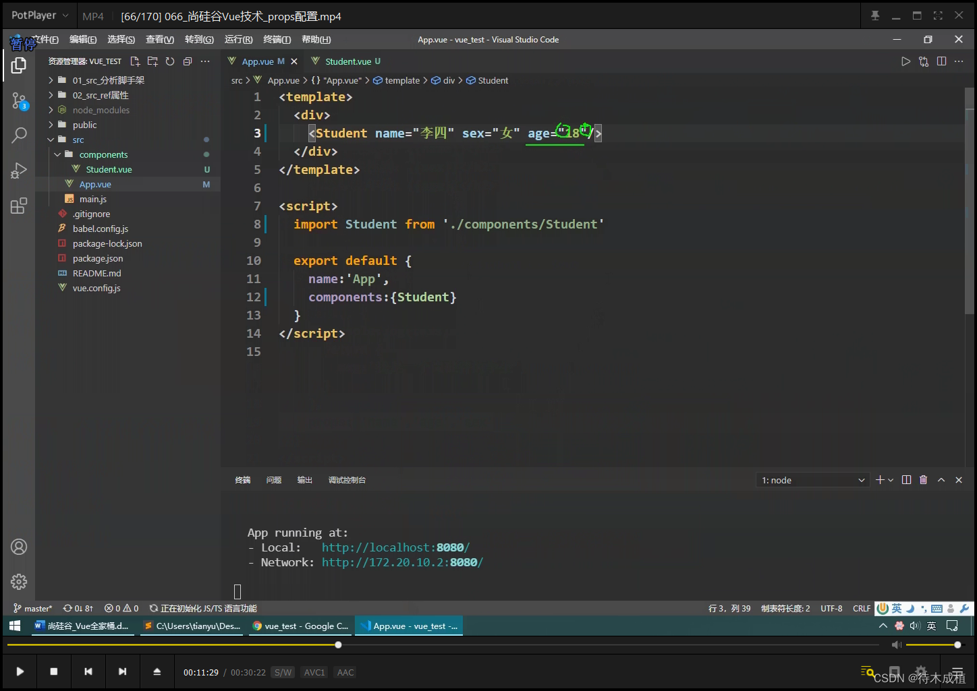Collapse all folders in explorer
The width and height of the screenshot is (977, 691).
pos(188,61)
